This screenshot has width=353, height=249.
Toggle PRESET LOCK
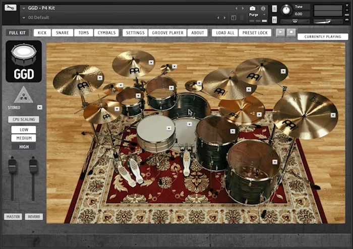click(x=255, y=33)
